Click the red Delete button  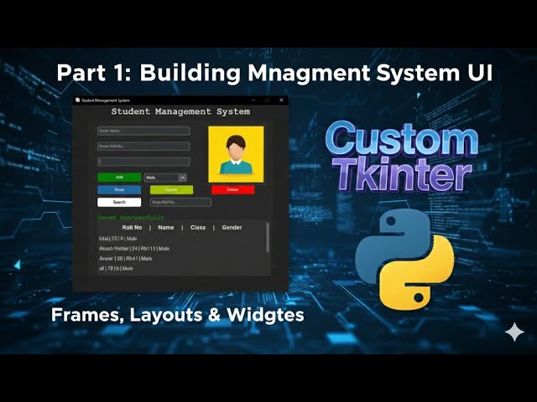233,190
